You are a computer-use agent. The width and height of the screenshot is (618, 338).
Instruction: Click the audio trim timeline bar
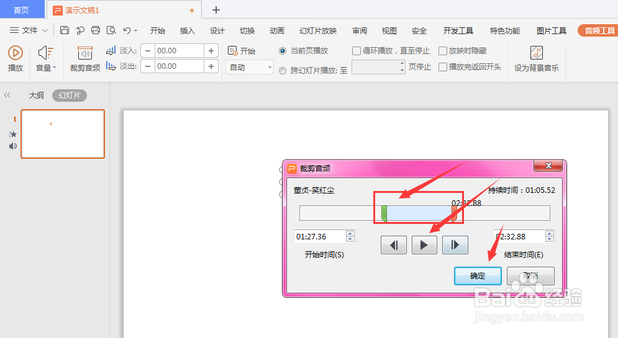coord(424,213)
